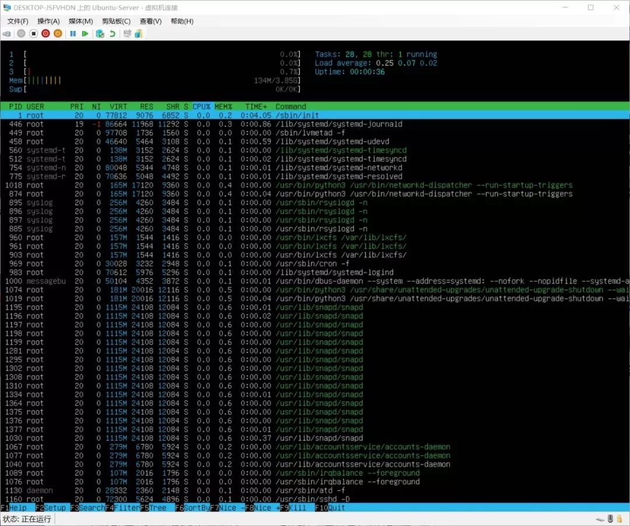Select the systemd-journald process row
Image resolution: width=630 pixels, height=526 pixels.
(315, 125)
